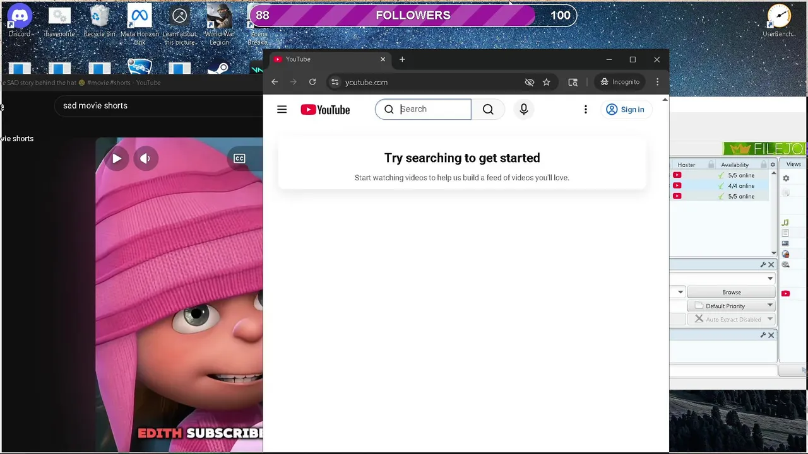Click the Availability column header
Screen dimensions: 808x454
(734, 165)
